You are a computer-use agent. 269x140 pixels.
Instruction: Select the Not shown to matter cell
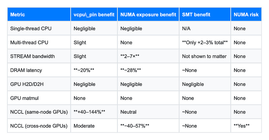click(x=205, y=56)
